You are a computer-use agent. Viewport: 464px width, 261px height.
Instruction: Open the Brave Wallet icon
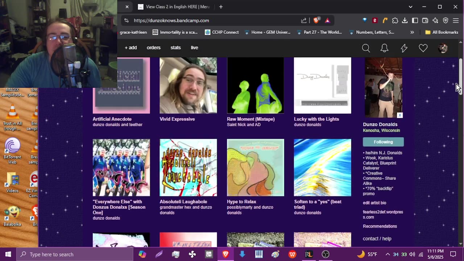tap(425, 20)
